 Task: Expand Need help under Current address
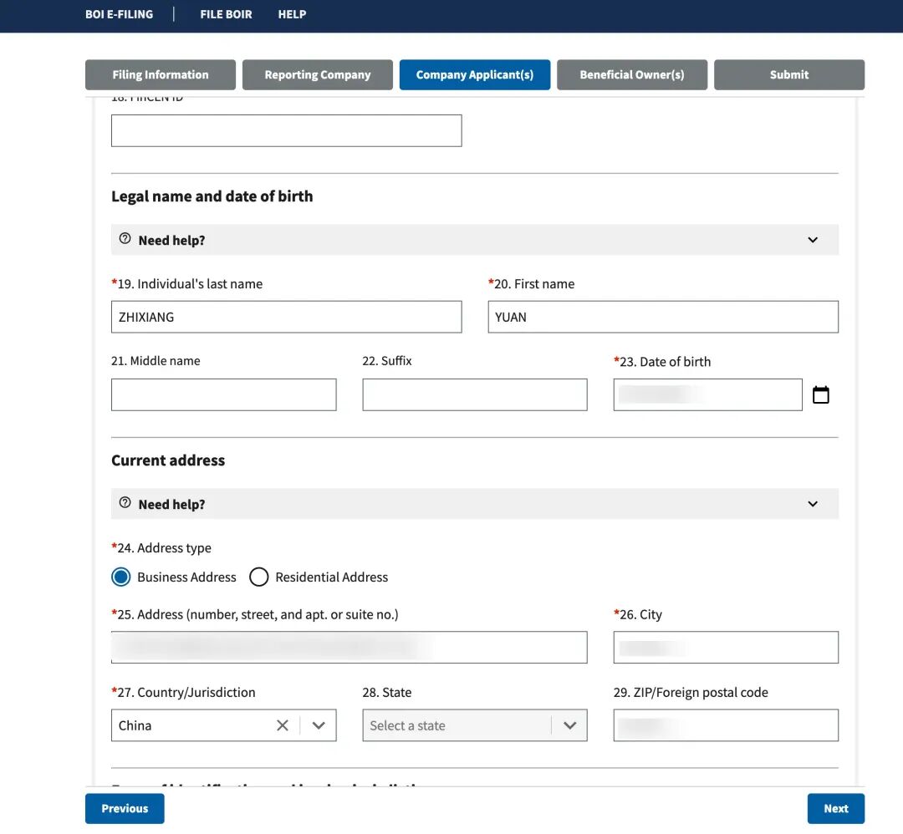812,504
